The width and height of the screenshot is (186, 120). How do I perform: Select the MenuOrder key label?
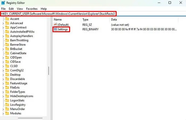coord(18,109)
